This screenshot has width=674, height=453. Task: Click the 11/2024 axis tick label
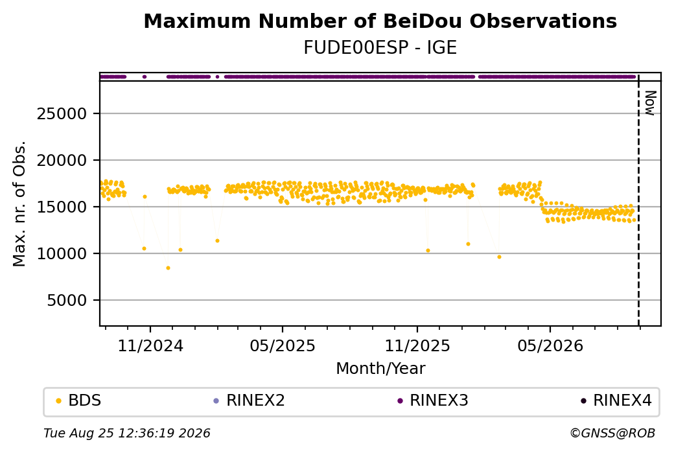pyautogui.click(x=150, y=346)
